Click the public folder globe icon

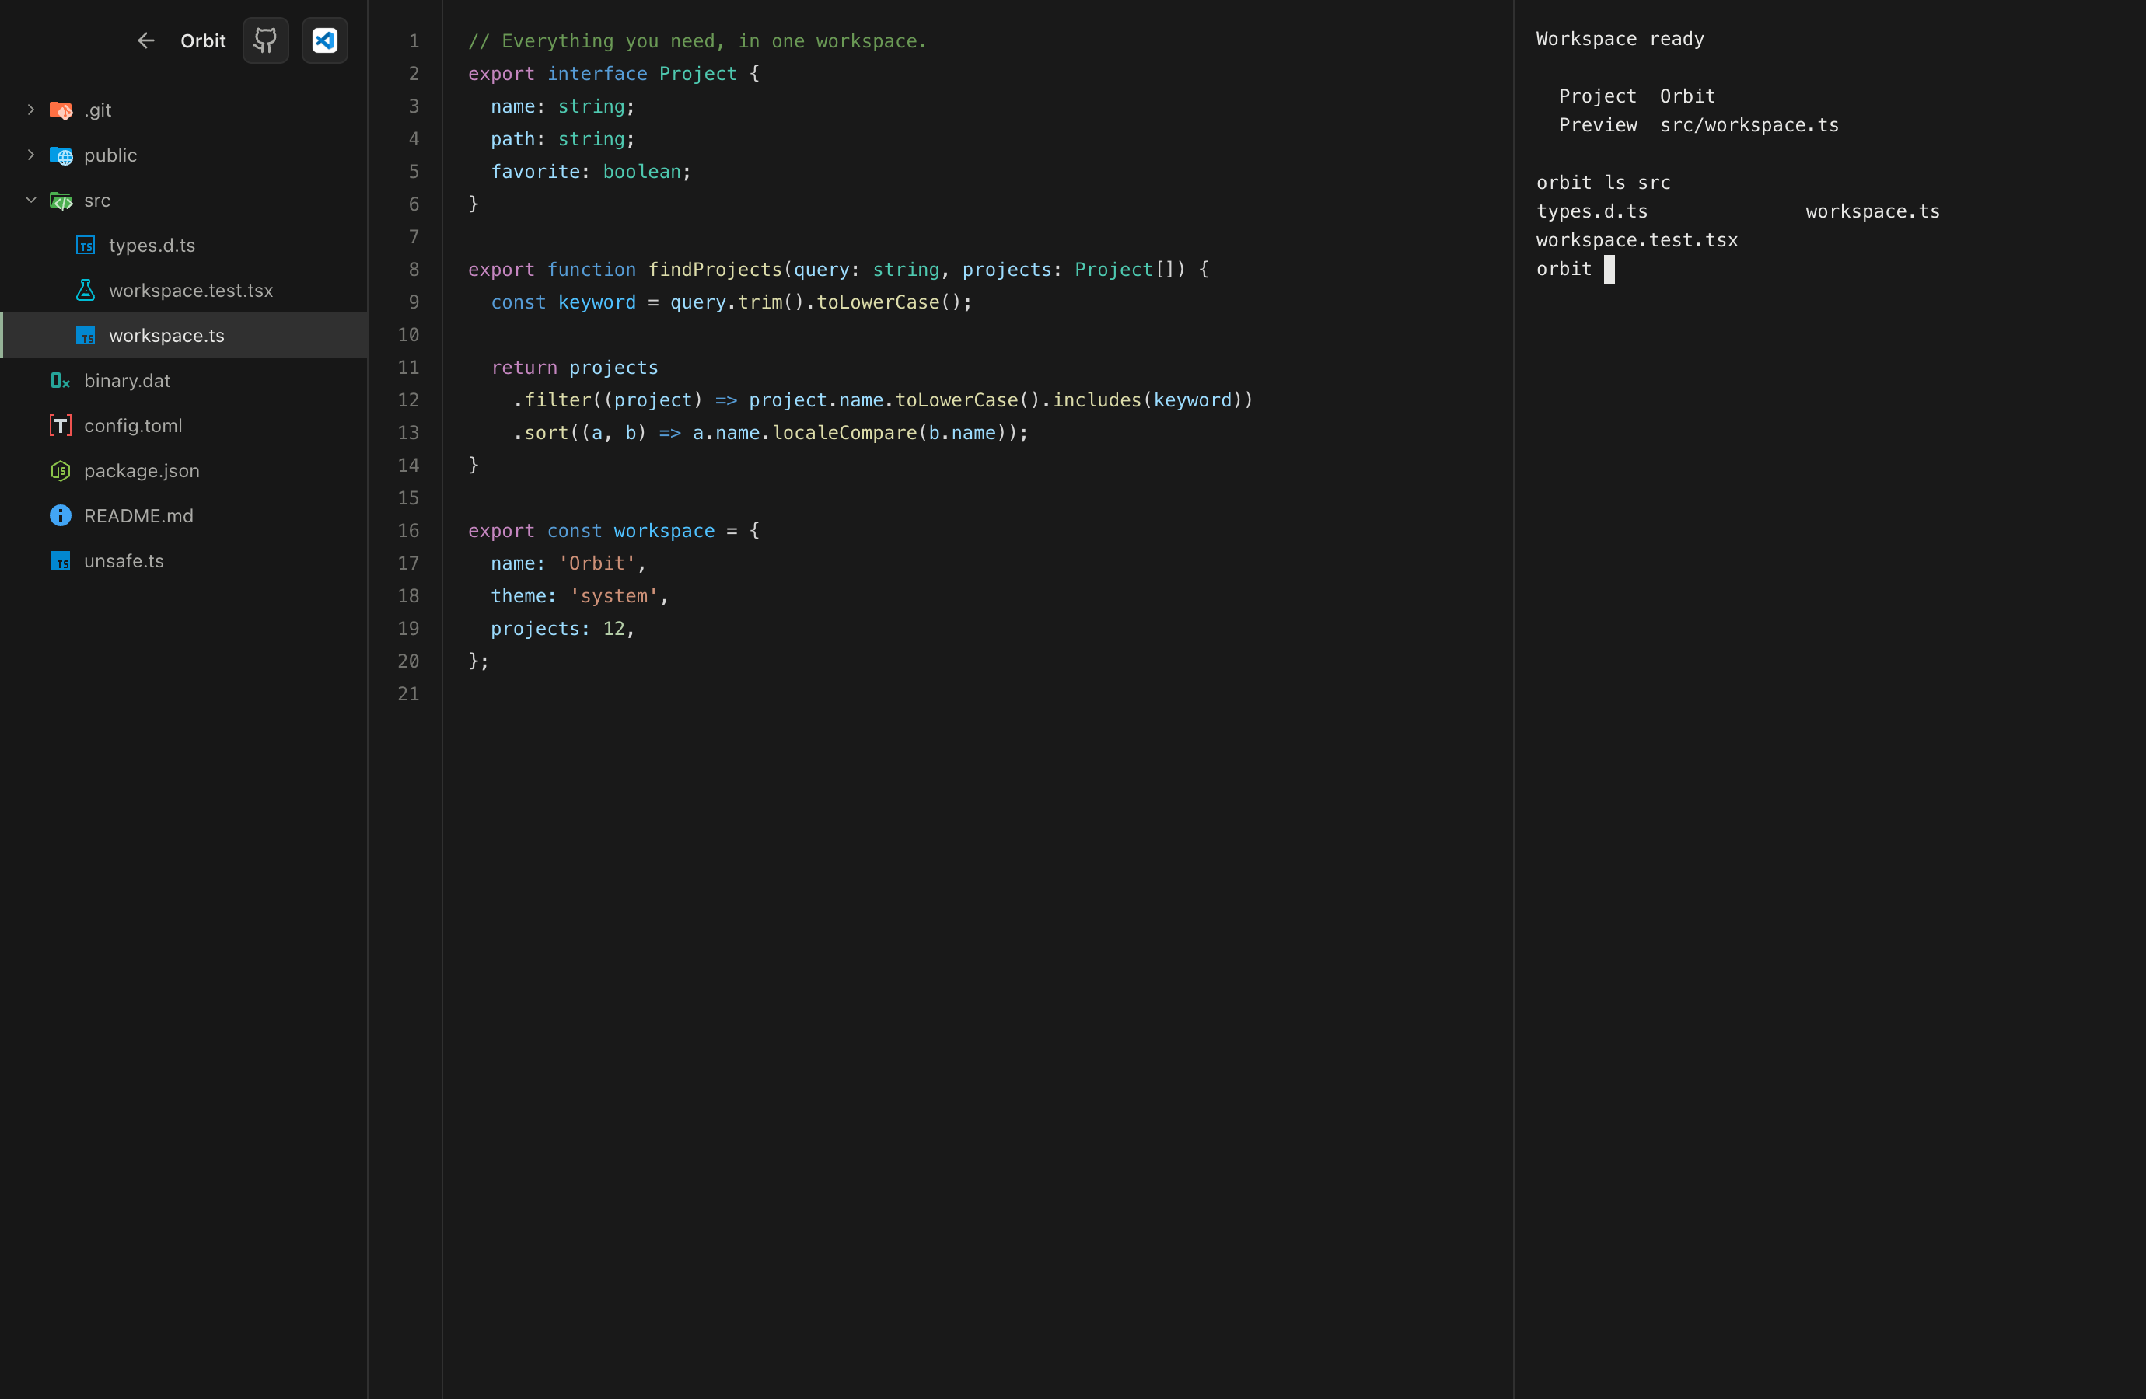coord(61,155)
